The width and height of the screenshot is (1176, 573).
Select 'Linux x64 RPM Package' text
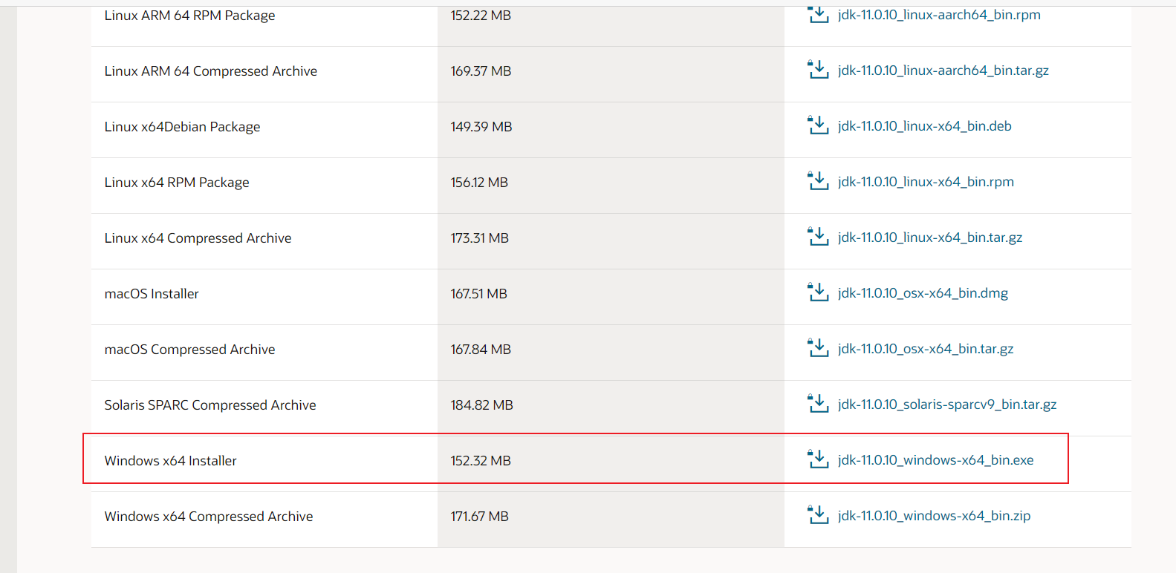177,183
